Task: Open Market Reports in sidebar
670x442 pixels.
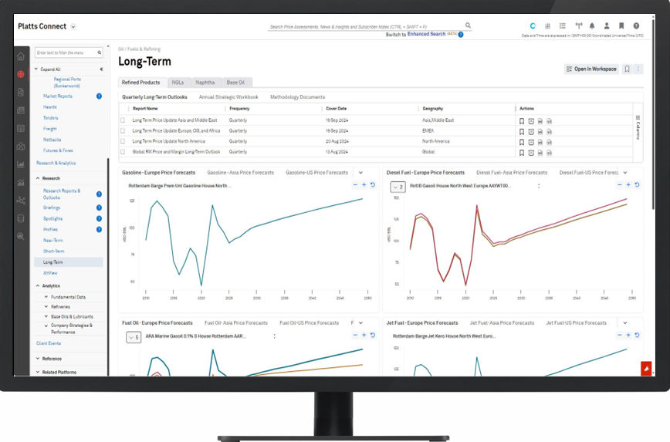Action: pos(58,96)
